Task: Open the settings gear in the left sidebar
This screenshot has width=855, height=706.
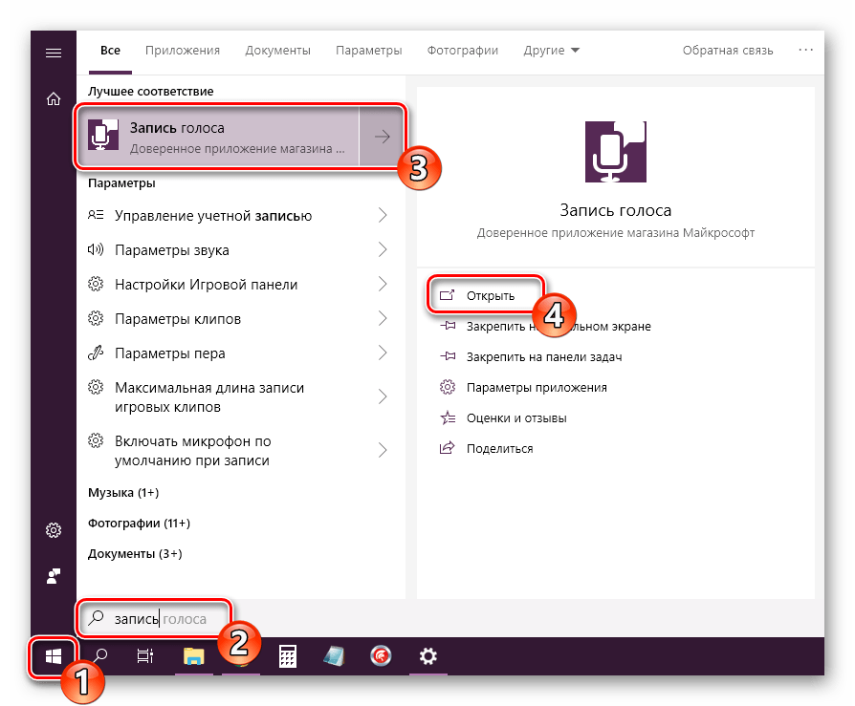Action: [x=54, y=530]
